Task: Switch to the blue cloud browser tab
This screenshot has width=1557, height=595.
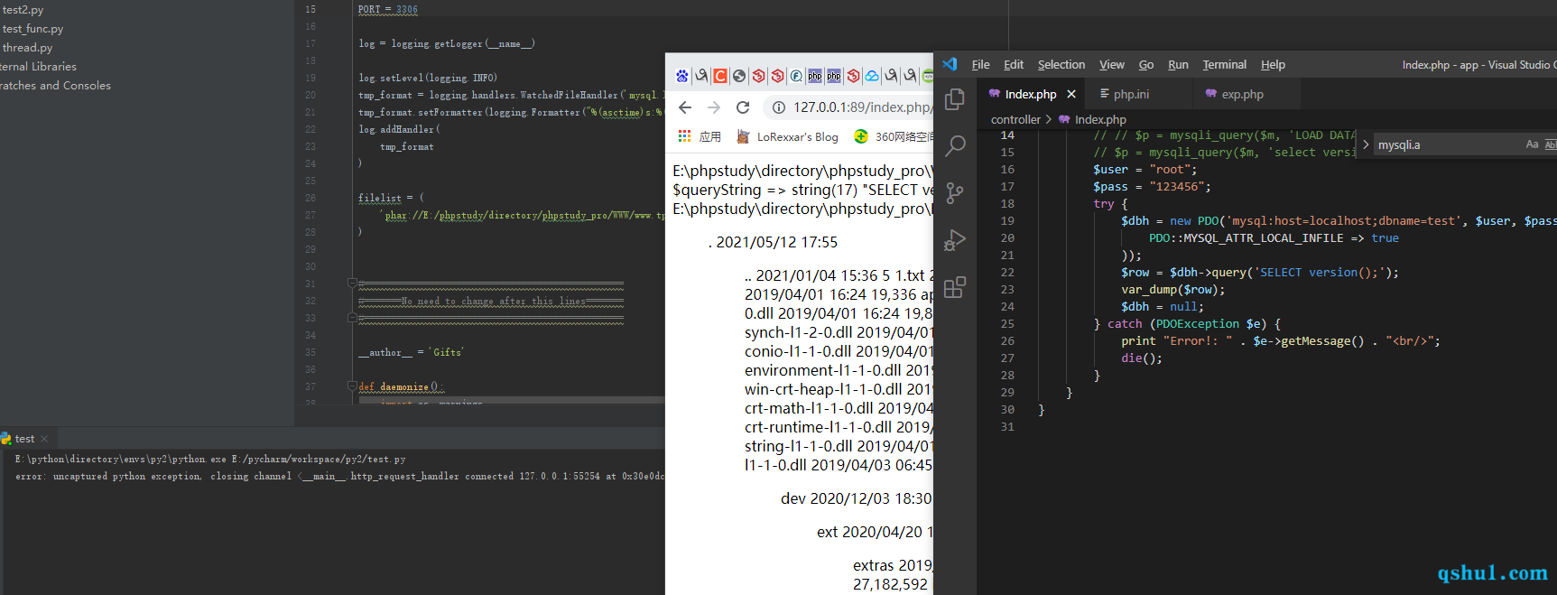Action: point(872,76)
